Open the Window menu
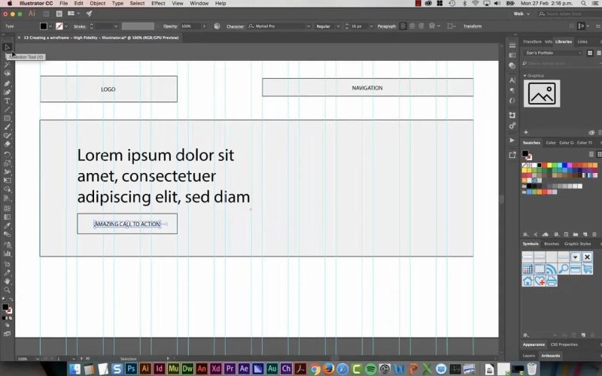 click(x=199, y=4)
